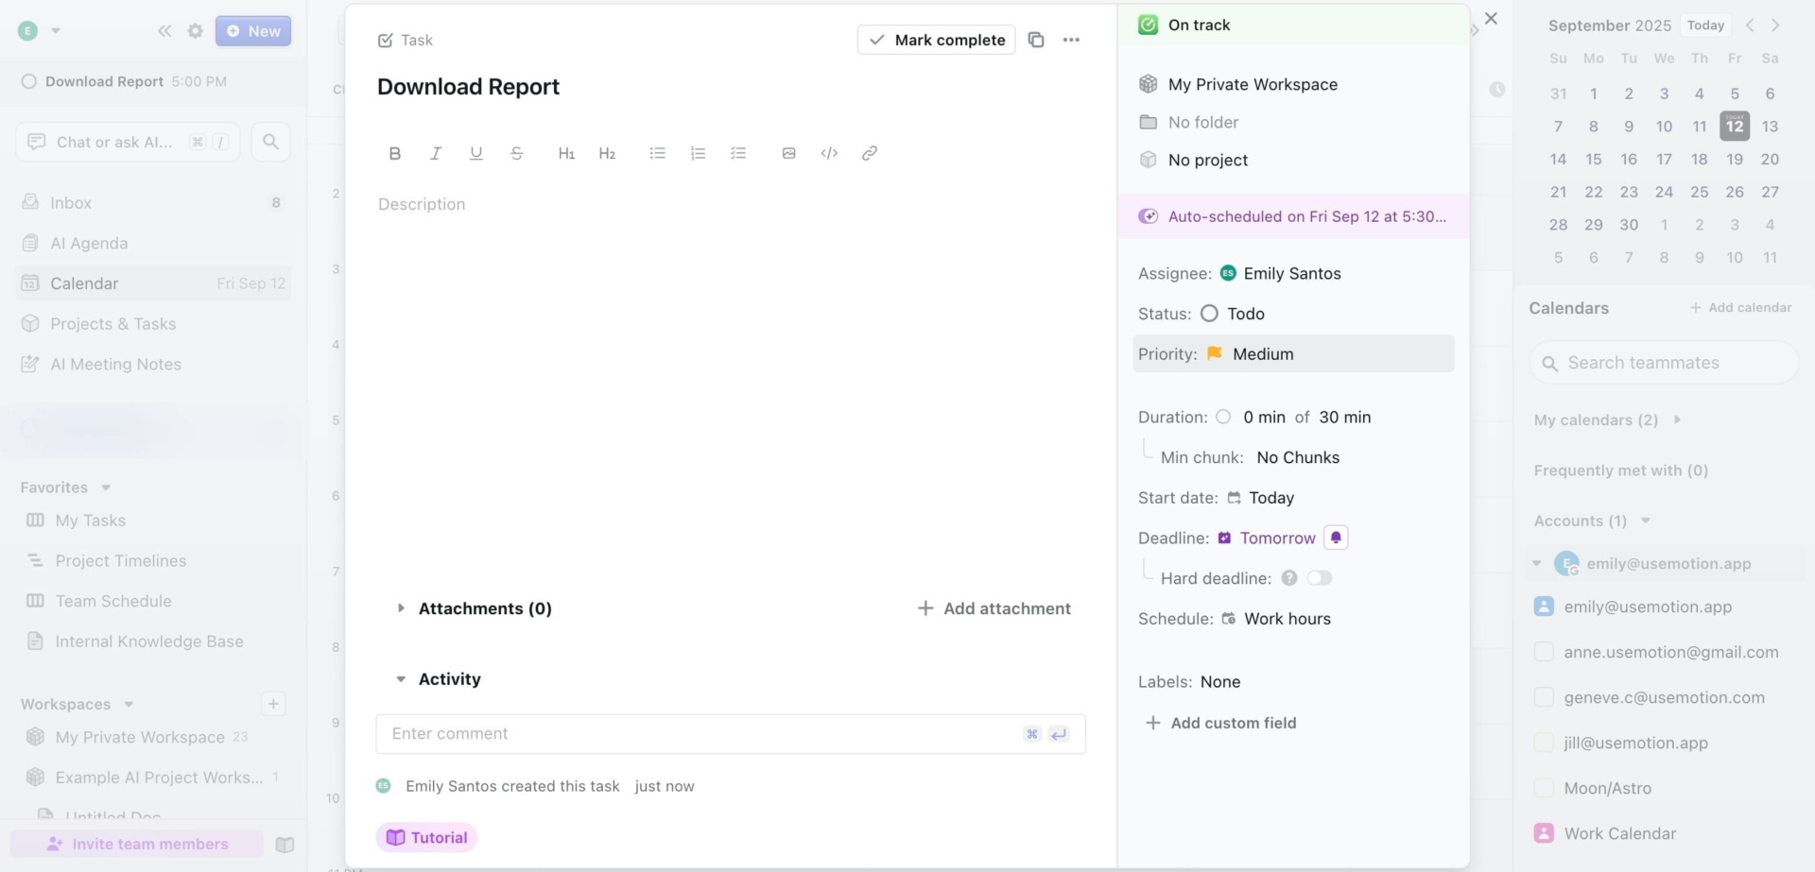Open the Tutorial button

point(426,837)
